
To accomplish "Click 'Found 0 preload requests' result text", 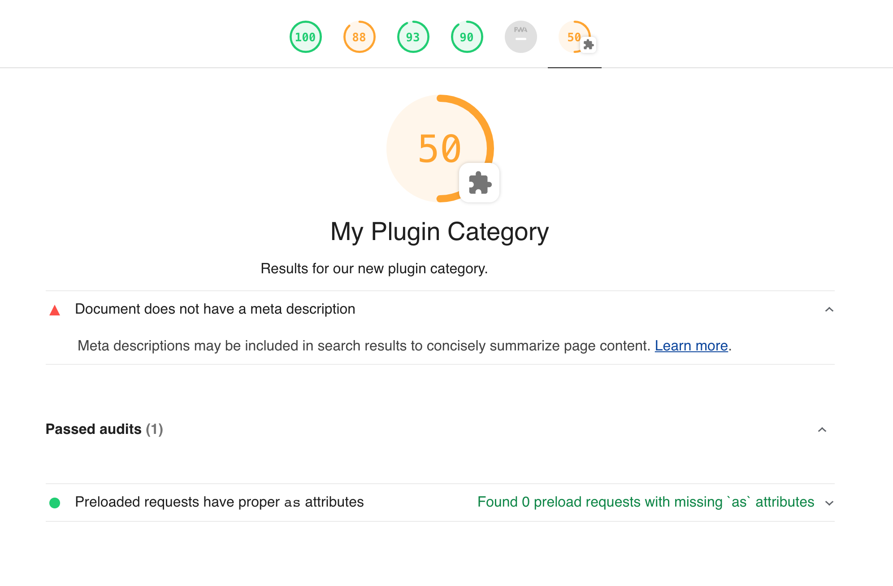I will (646, 502).
